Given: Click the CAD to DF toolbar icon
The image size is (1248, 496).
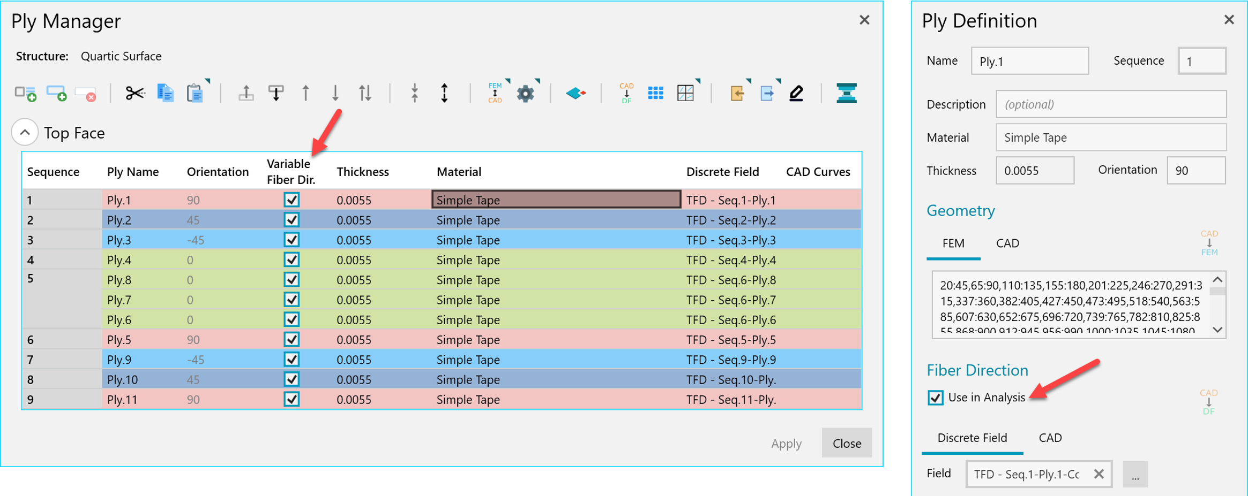Looking at the screenshot, I should point(626,93).
